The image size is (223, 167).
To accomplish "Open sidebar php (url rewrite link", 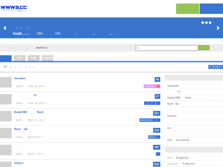I will point(179,140).
